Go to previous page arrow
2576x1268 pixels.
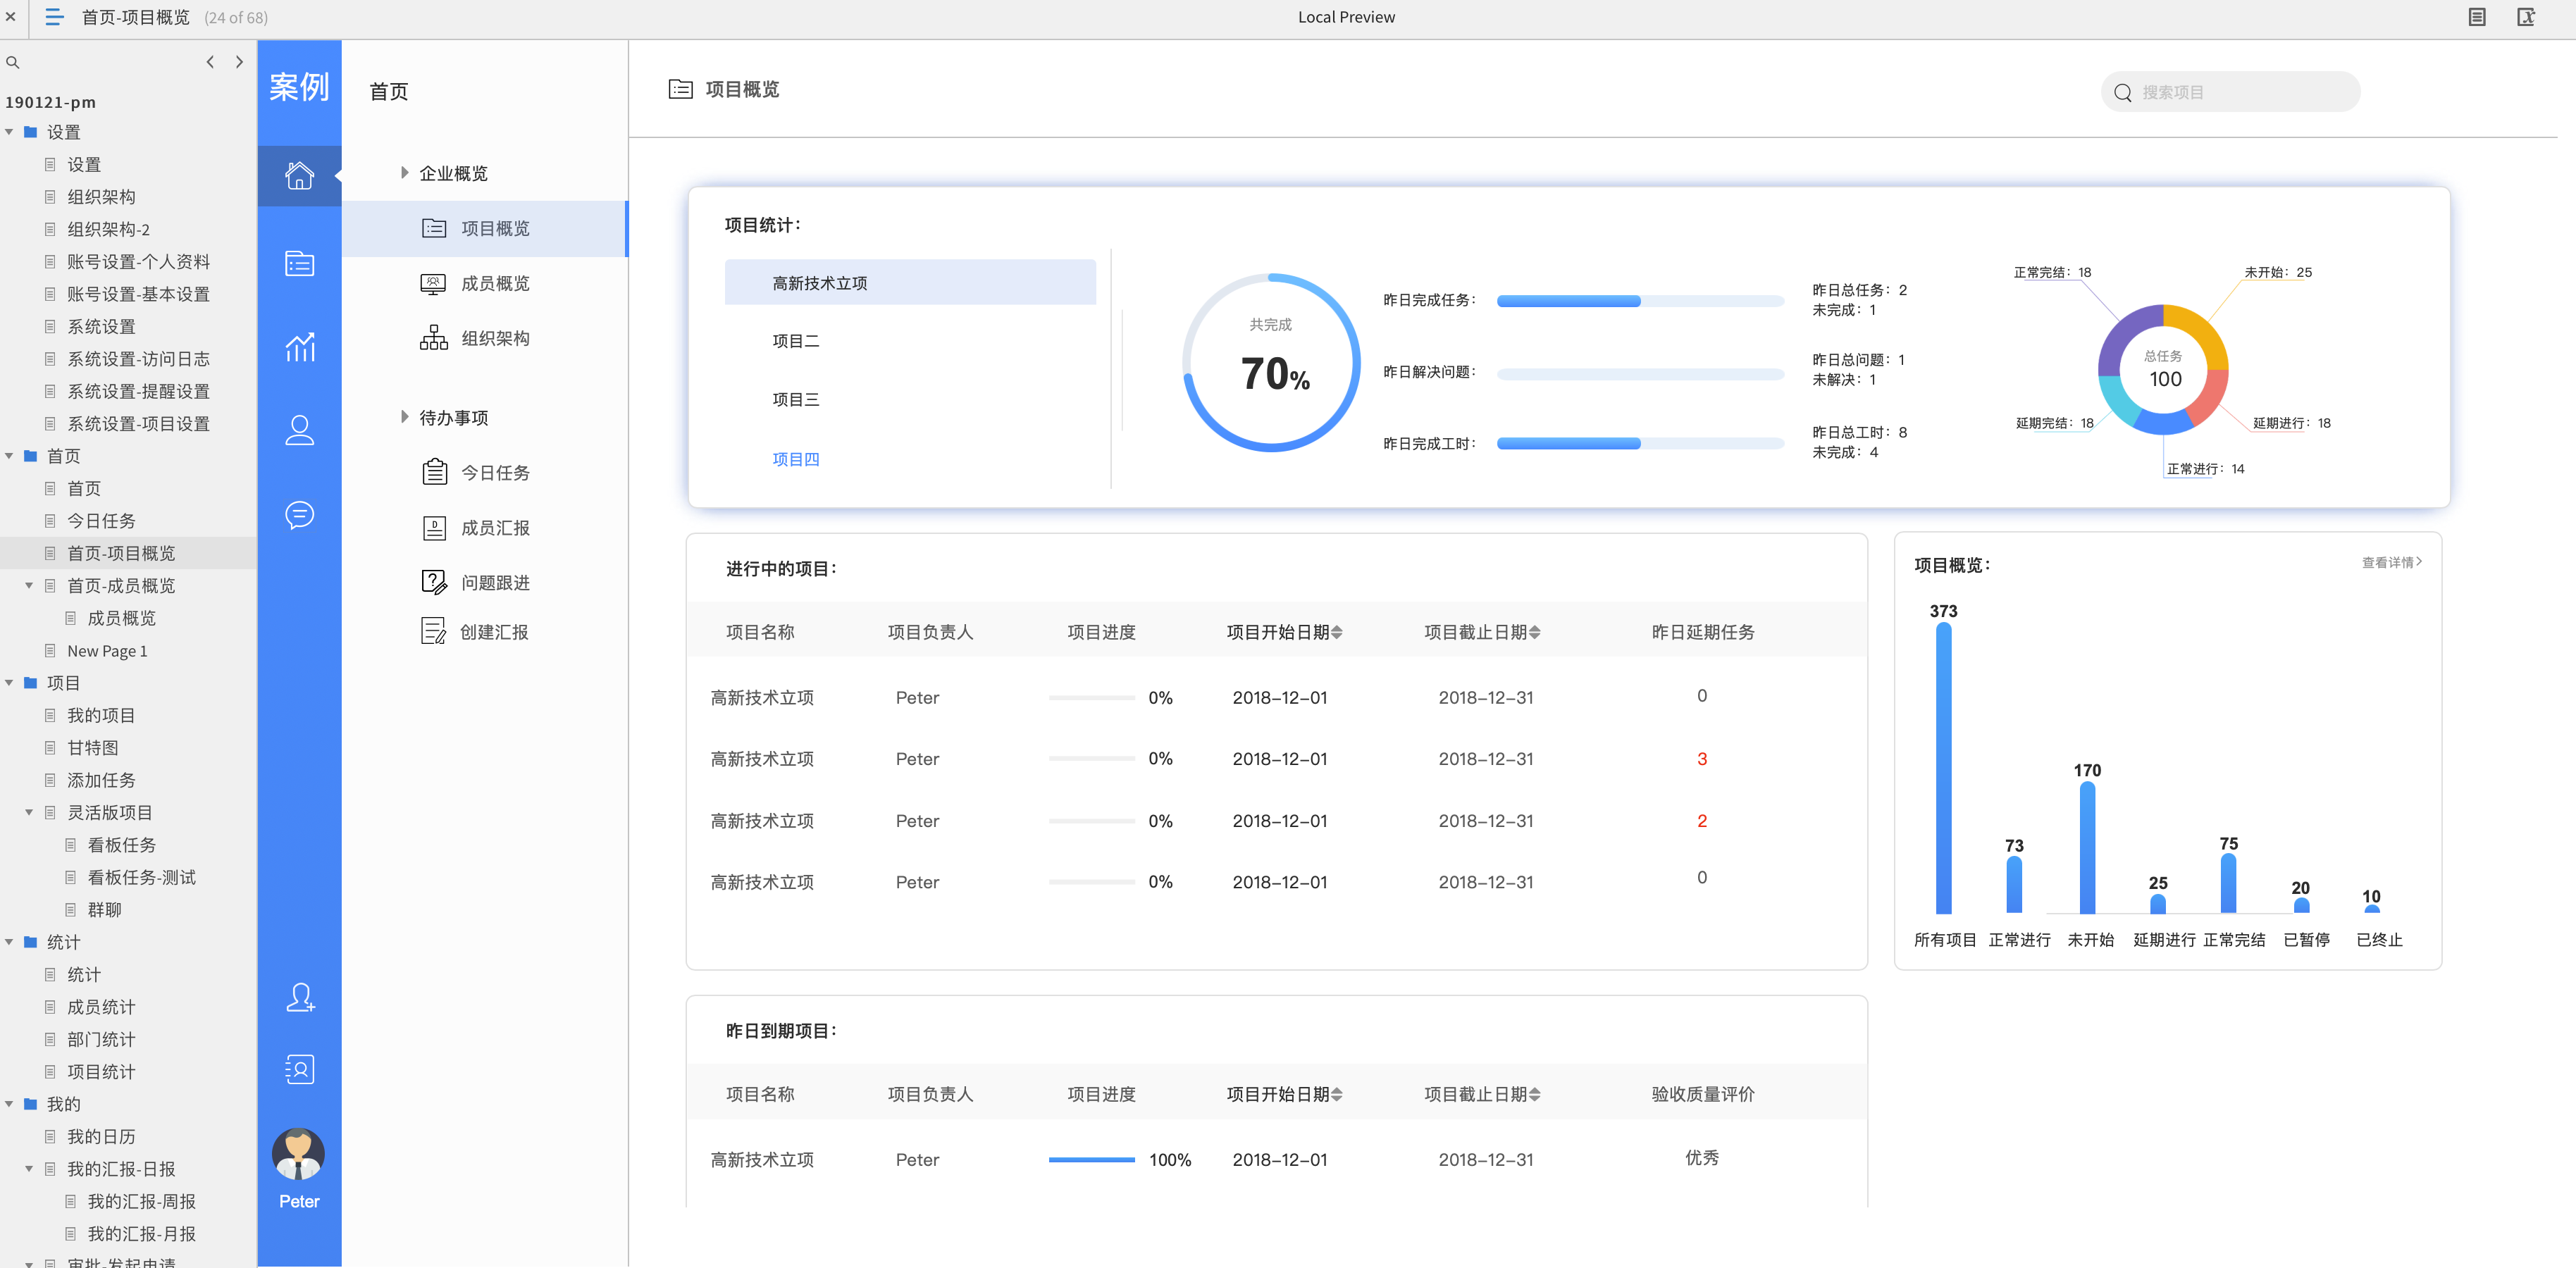pos(210,62)
